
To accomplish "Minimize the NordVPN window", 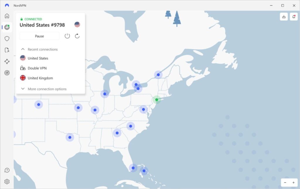I will pos(271,5).
